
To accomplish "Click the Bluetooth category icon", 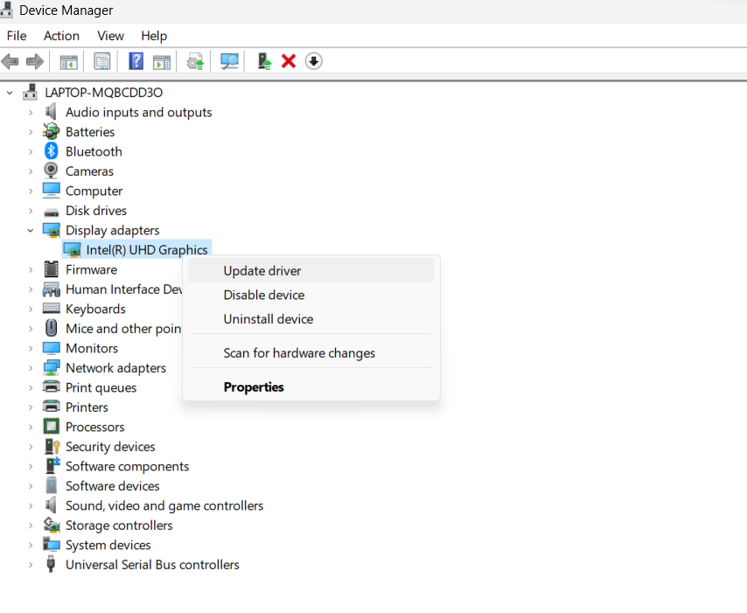I will click(x=51, y=151).
